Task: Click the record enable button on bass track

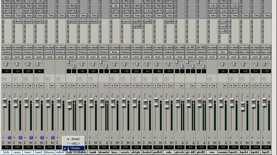Action: [x=112, y=79]
